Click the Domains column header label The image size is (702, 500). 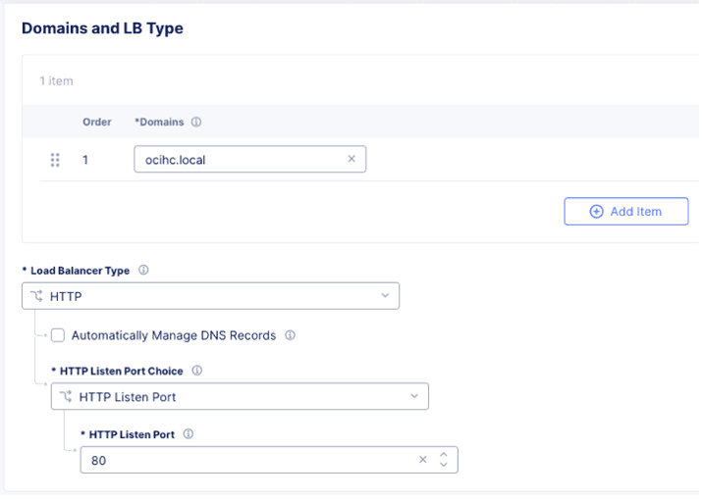coord(160,123)
